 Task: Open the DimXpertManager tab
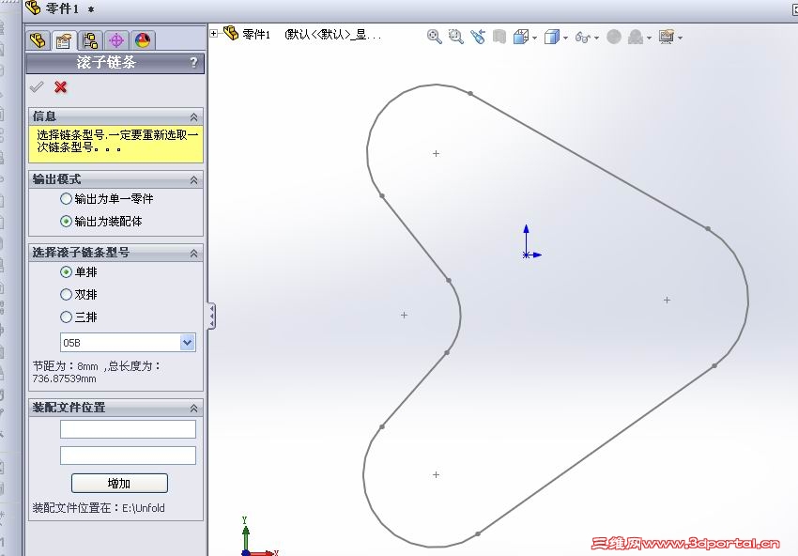pos(116,40)
